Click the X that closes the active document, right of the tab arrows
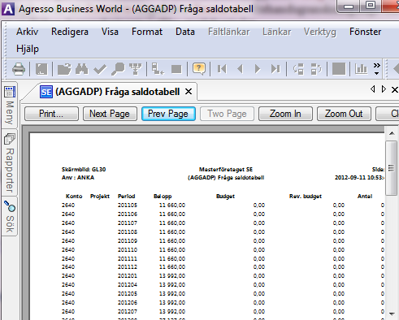This screenshot has height=320, width=399. tap(395, 89)
